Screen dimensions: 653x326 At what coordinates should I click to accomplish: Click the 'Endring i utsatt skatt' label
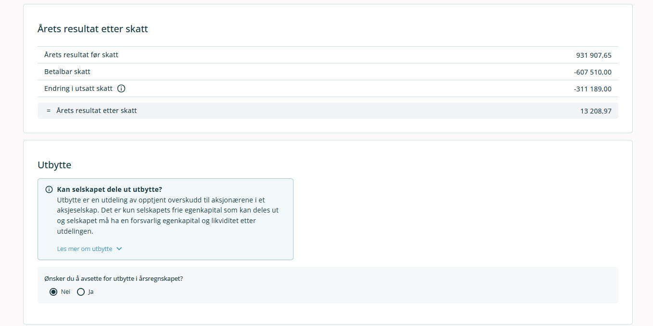click(78, 88)
